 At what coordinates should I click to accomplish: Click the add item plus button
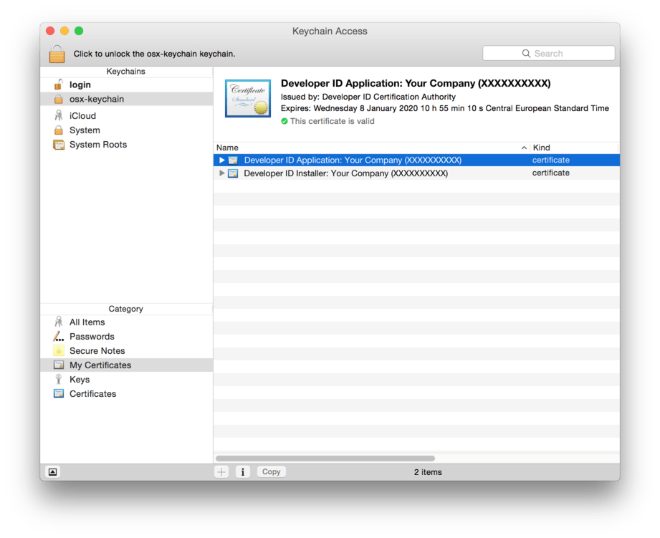[x=221, y=471]
